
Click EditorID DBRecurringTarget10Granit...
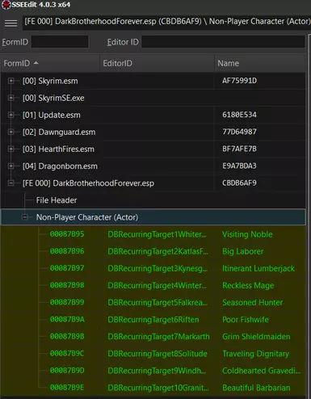158,388
